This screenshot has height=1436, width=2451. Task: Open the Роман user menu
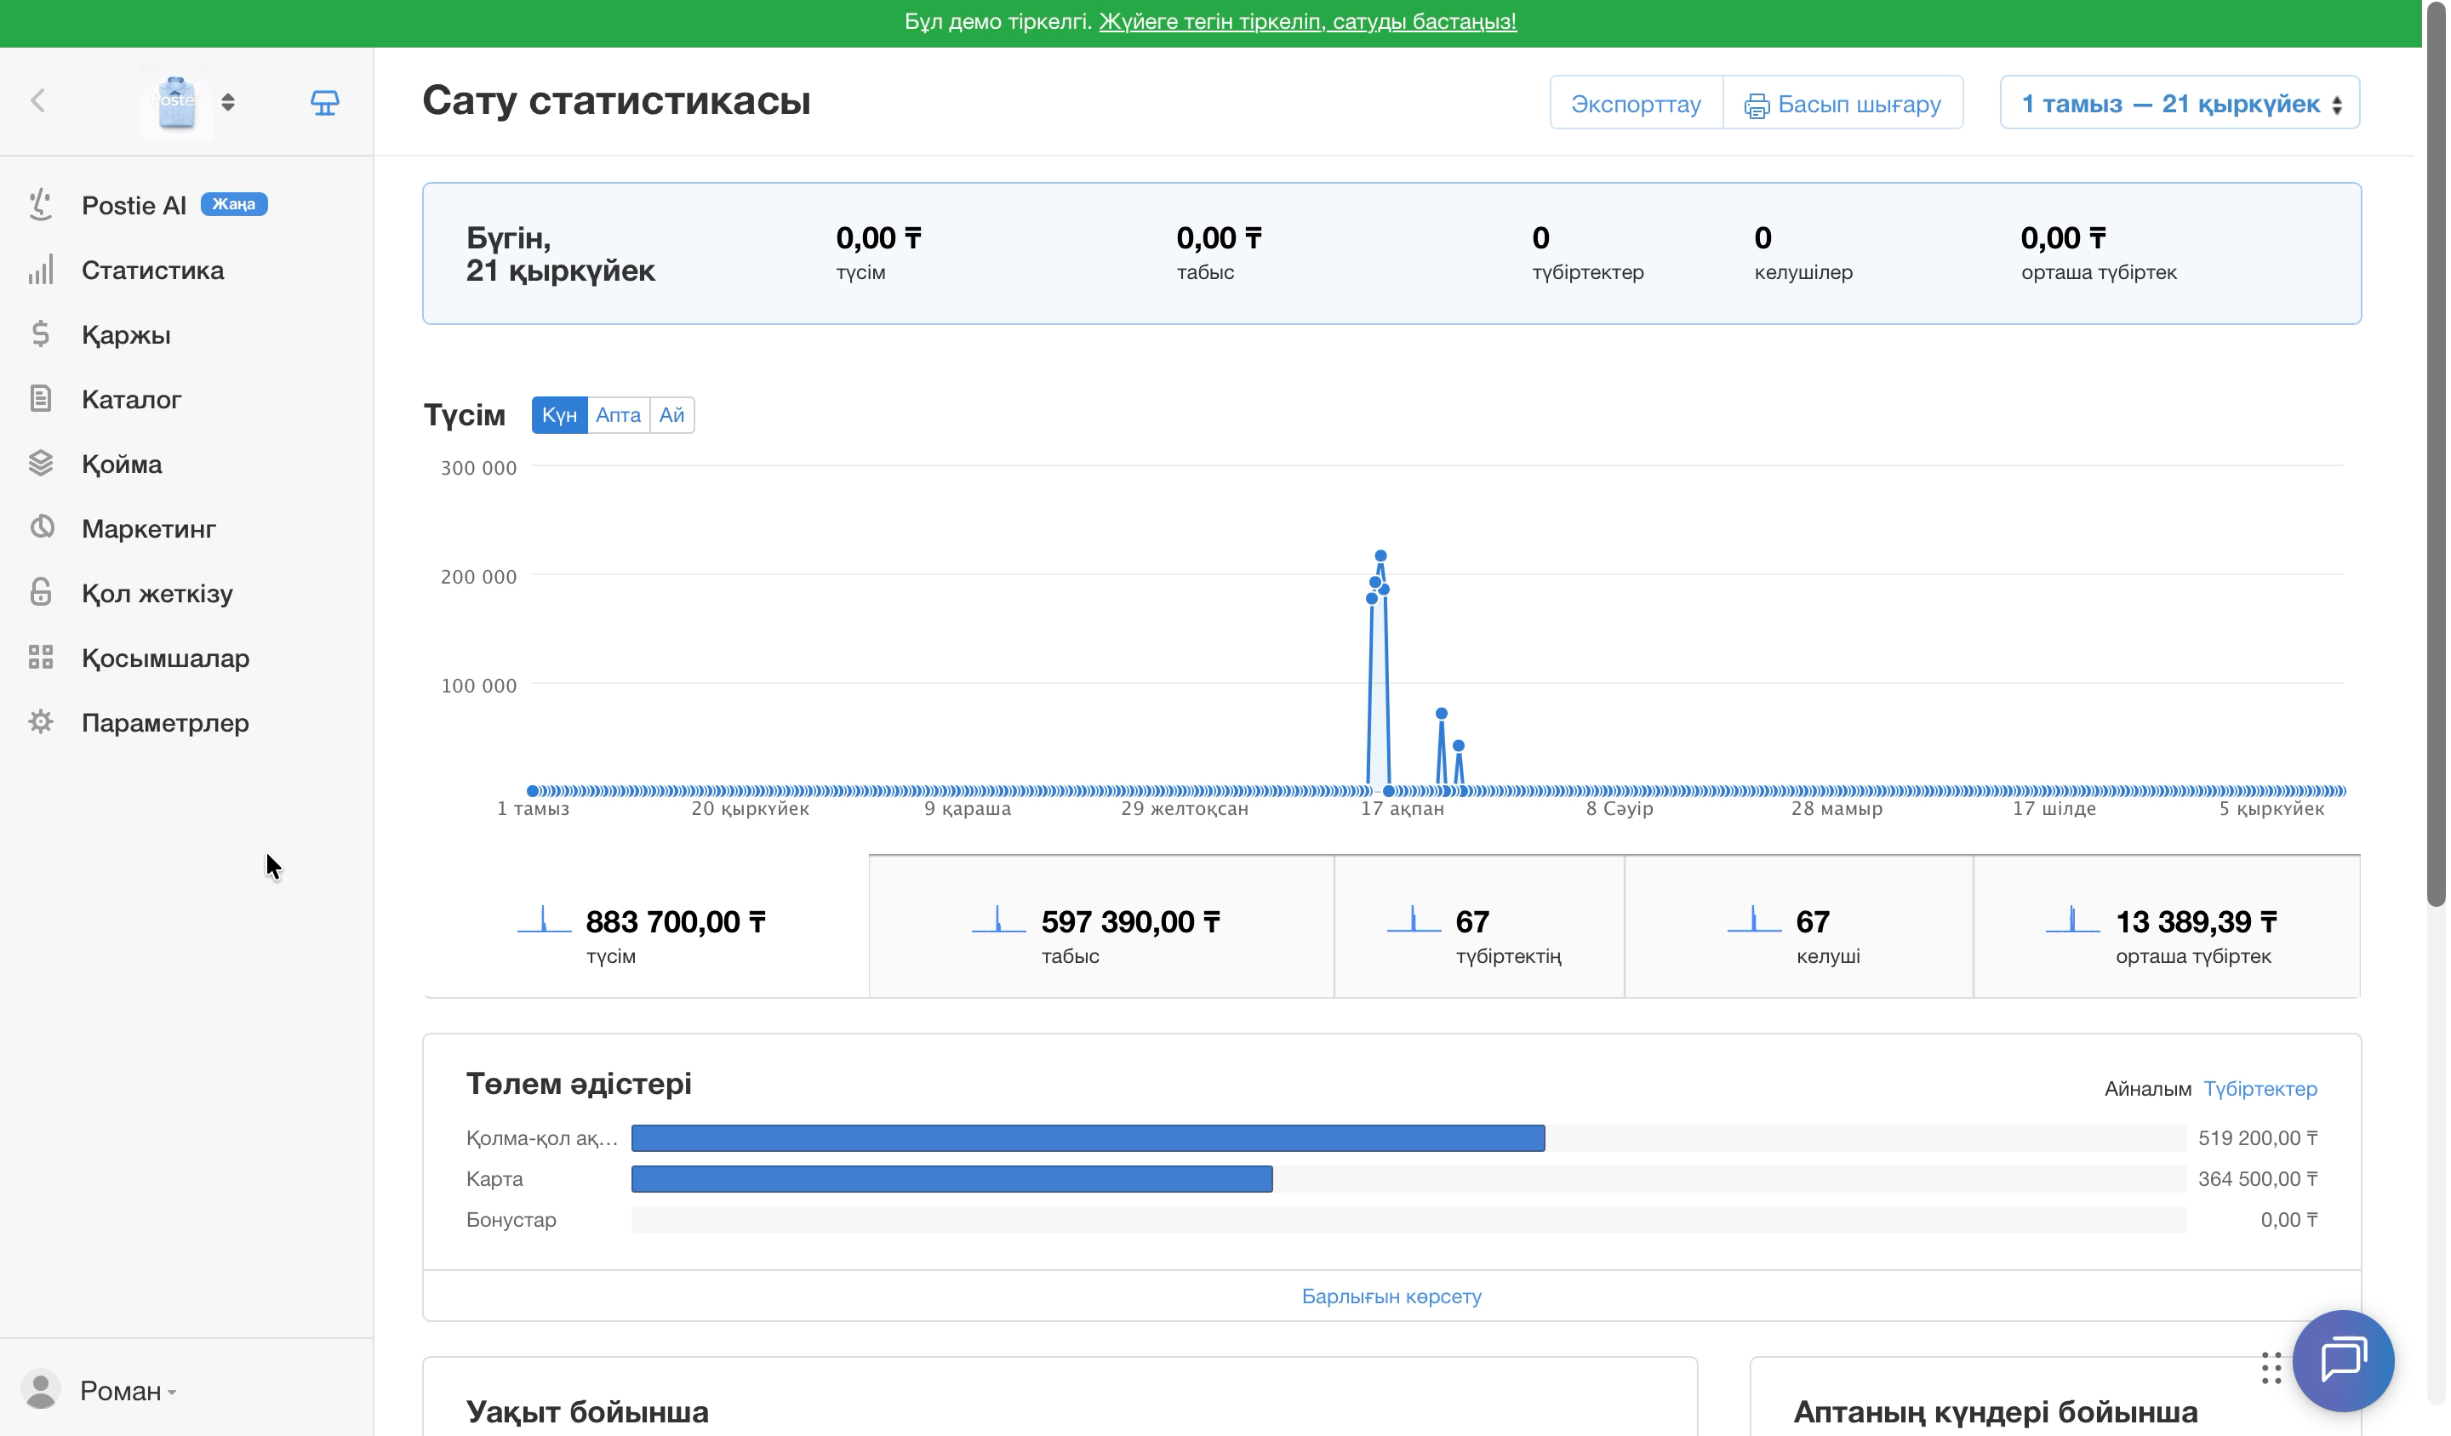[x=128, y=1390]
